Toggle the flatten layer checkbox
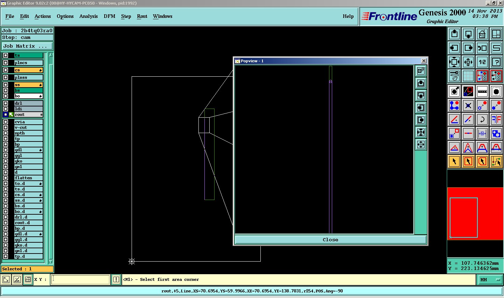Image resolution: width=504 pixels, height=298 pixels. (x=6, y=178)
